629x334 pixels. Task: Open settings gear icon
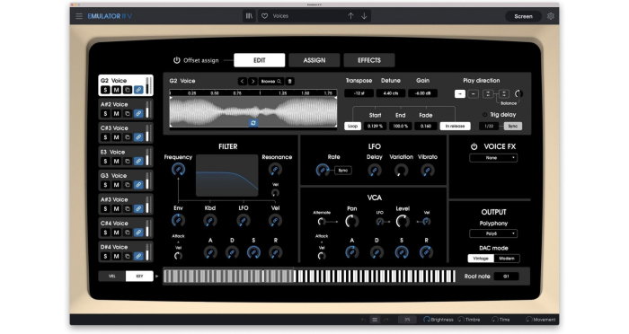[551, 16]
